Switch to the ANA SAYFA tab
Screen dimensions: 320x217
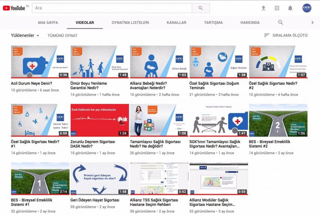pos(48,22)
